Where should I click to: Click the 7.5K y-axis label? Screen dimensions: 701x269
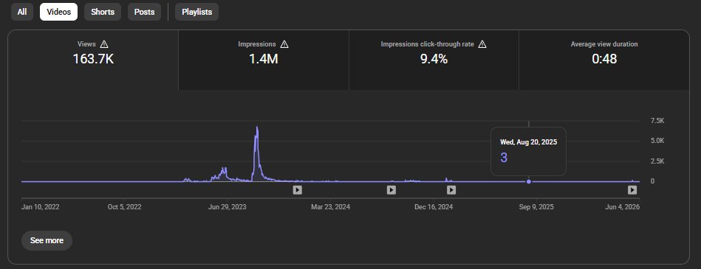[657, 121]
